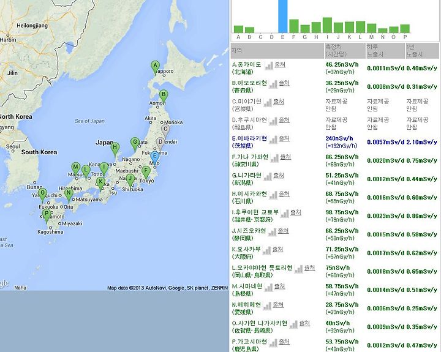The height and width of the screenshot is (352, 441).
Task: Select gray map marker C near Morioka
Action: pyautogui.click(x=165, y=132)
